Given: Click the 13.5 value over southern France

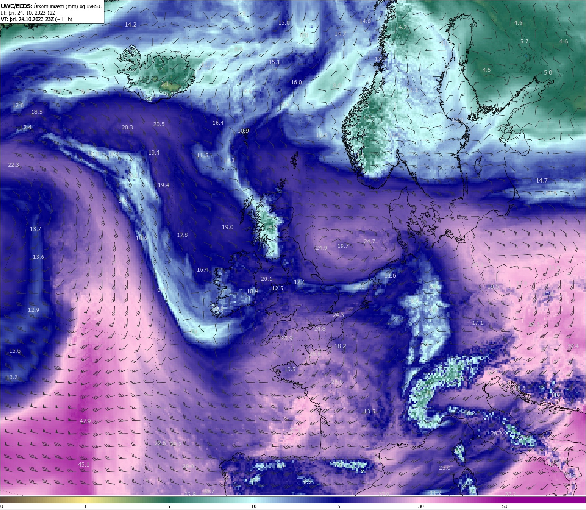Looking at the screenshot, I should [x=369, y=412].
